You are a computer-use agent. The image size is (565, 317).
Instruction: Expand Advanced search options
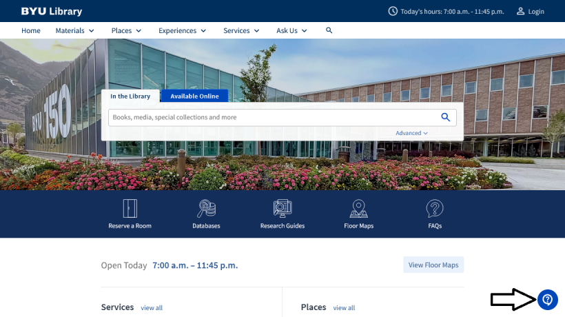click(x=411, y=133)
